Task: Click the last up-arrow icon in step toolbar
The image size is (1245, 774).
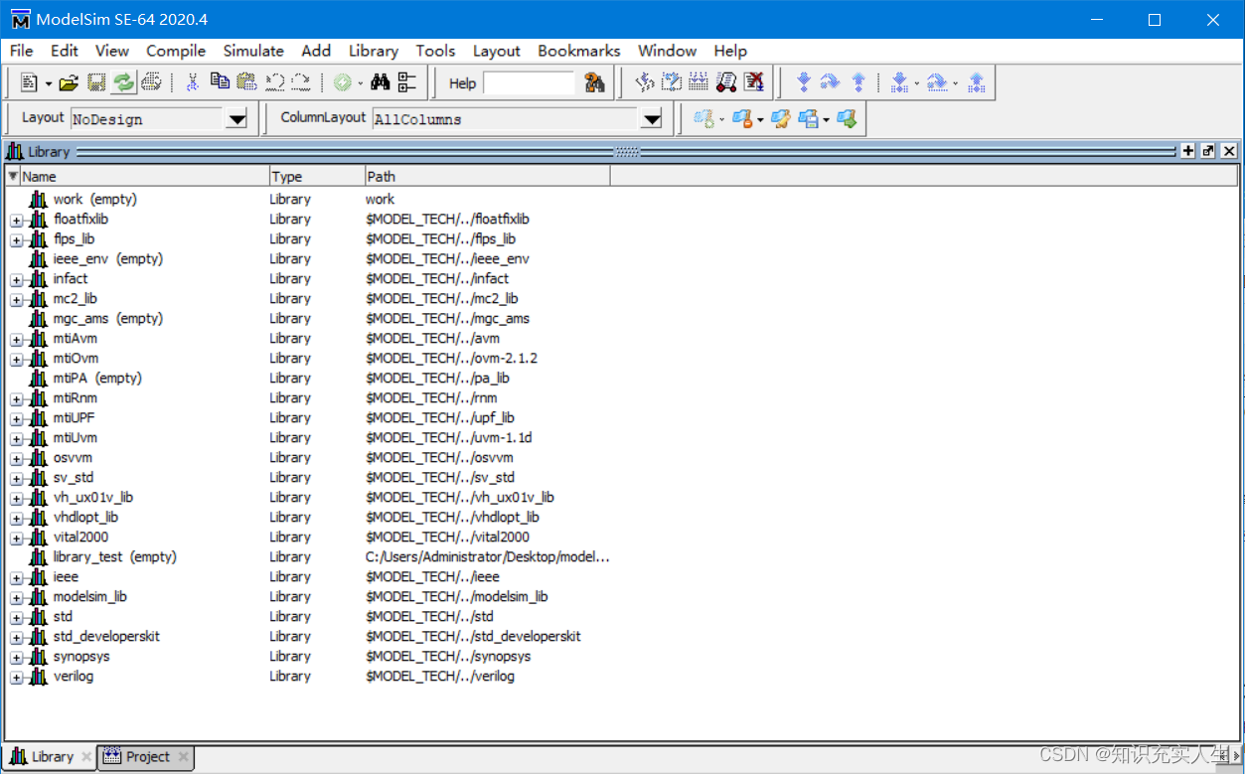Action: [976, 82]
